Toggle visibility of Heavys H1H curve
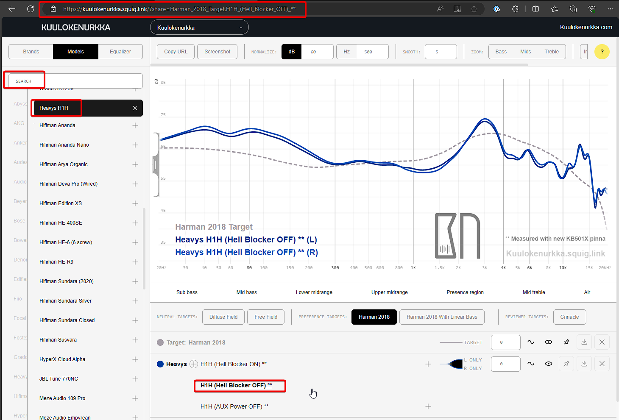Screen dimensions: 619x420 point(549,364)
